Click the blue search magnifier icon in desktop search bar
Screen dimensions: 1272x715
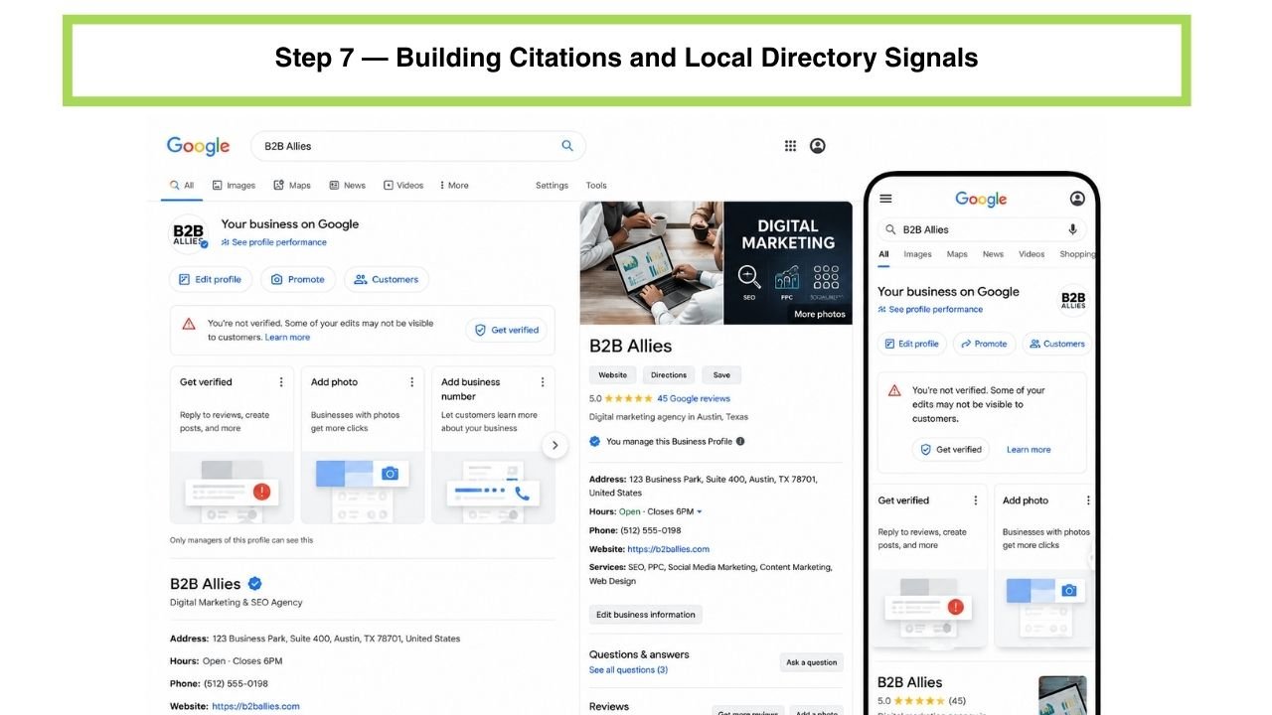567,145
